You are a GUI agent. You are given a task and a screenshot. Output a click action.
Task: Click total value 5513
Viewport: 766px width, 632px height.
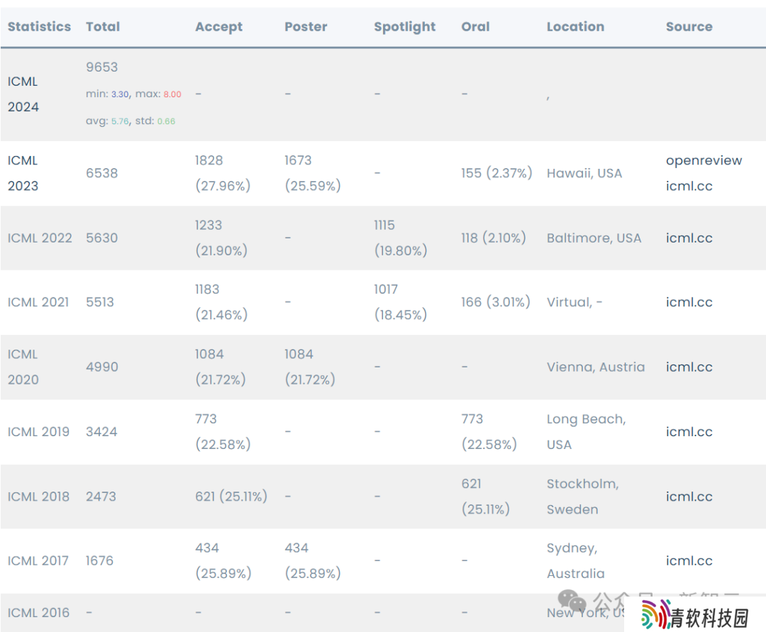100,302
